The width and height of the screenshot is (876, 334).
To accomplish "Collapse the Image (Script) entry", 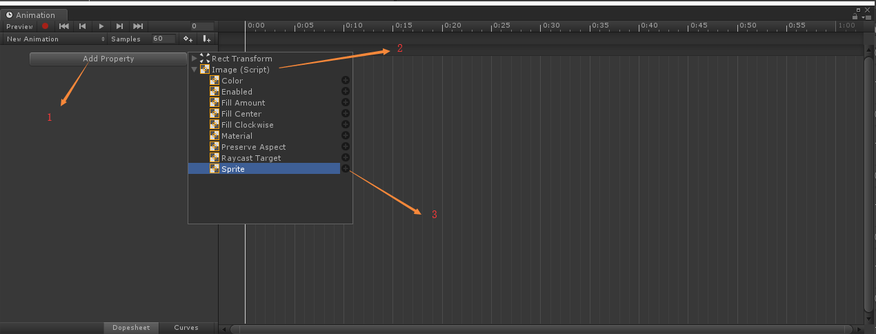I will (194, 70).
